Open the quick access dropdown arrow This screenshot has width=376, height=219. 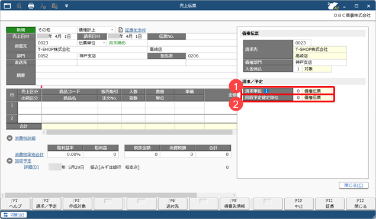click(x=66, y=6)
